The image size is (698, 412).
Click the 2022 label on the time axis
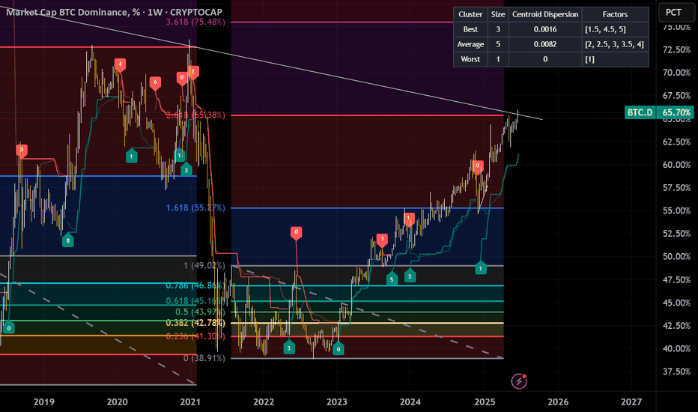point(264,402)
